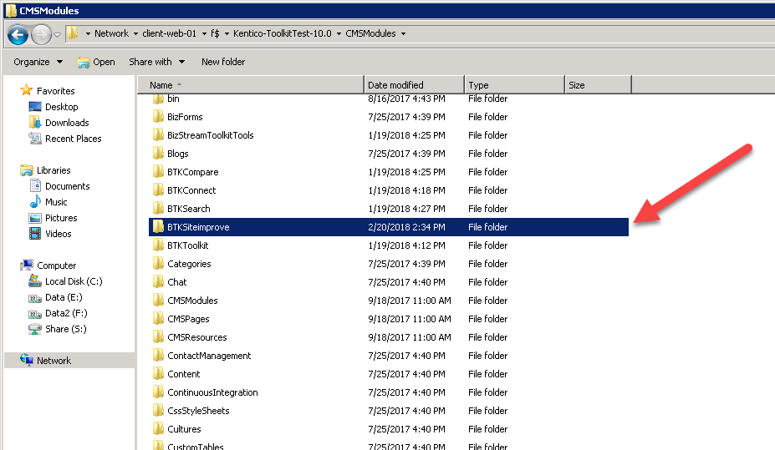Click the Back navigation arrow
The width and height of the screenshot is (775, 450).
18,34
